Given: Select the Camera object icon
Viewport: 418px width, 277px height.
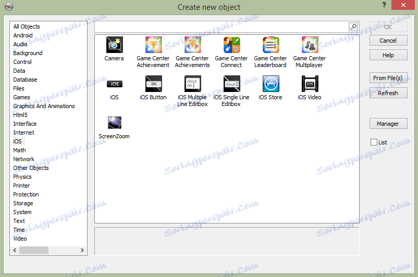Looking at the screenshot, I should click(x=114, y=45).
